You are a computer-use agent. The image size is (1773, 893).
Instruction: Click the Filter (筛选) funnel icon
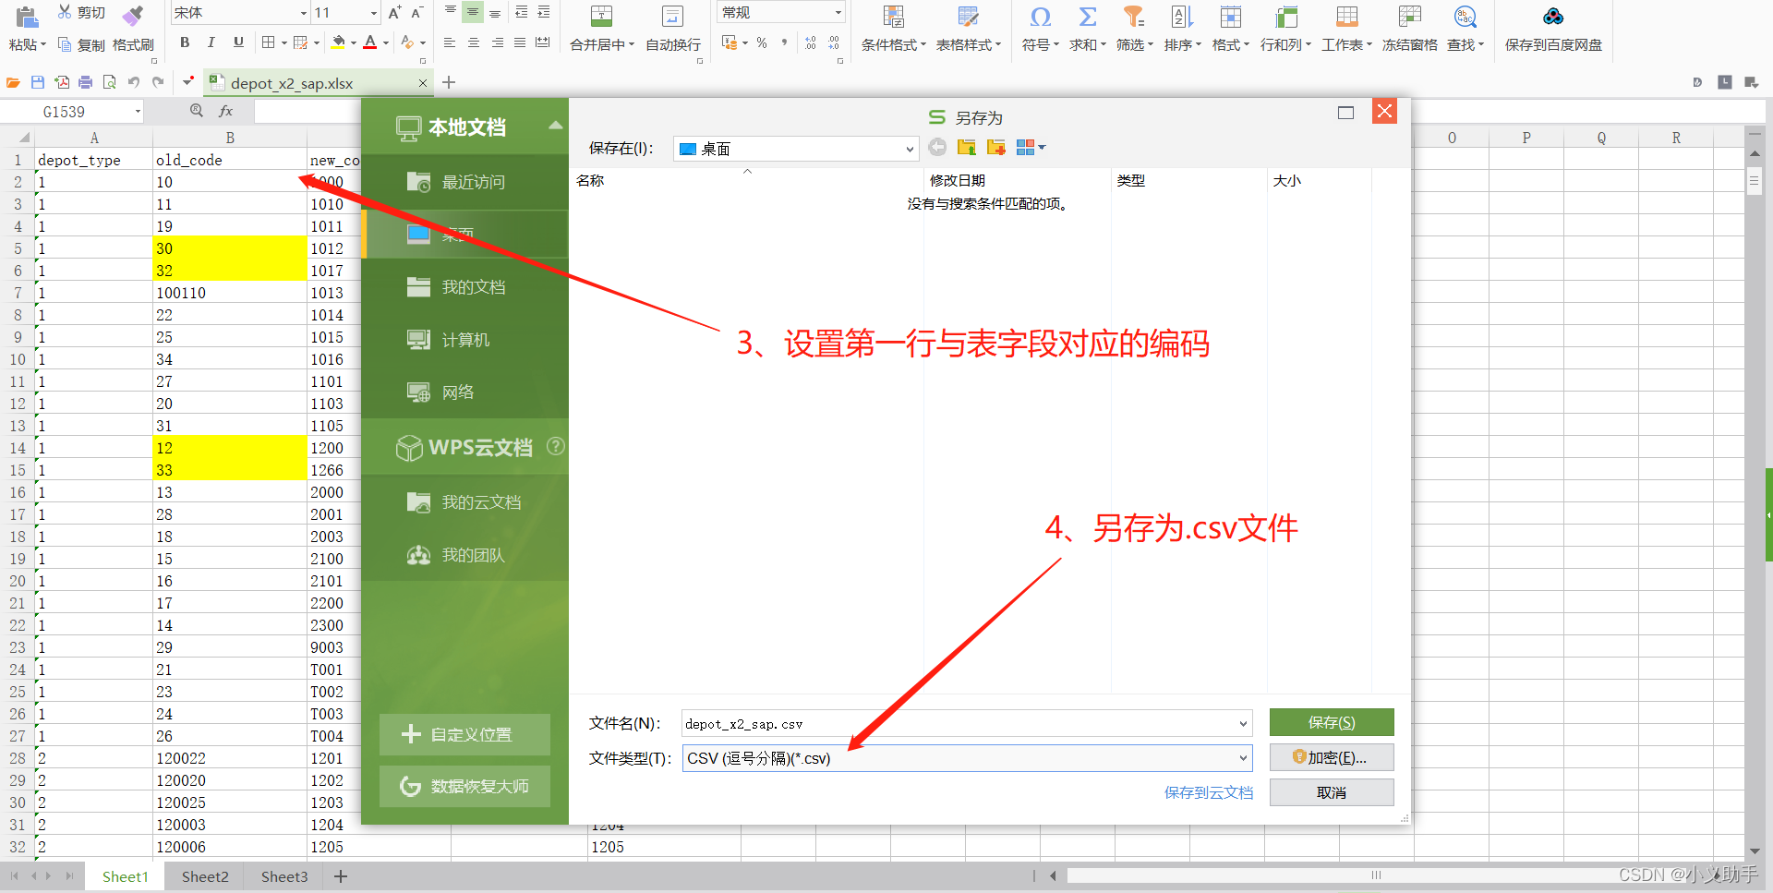click(x=1134, y=16)
